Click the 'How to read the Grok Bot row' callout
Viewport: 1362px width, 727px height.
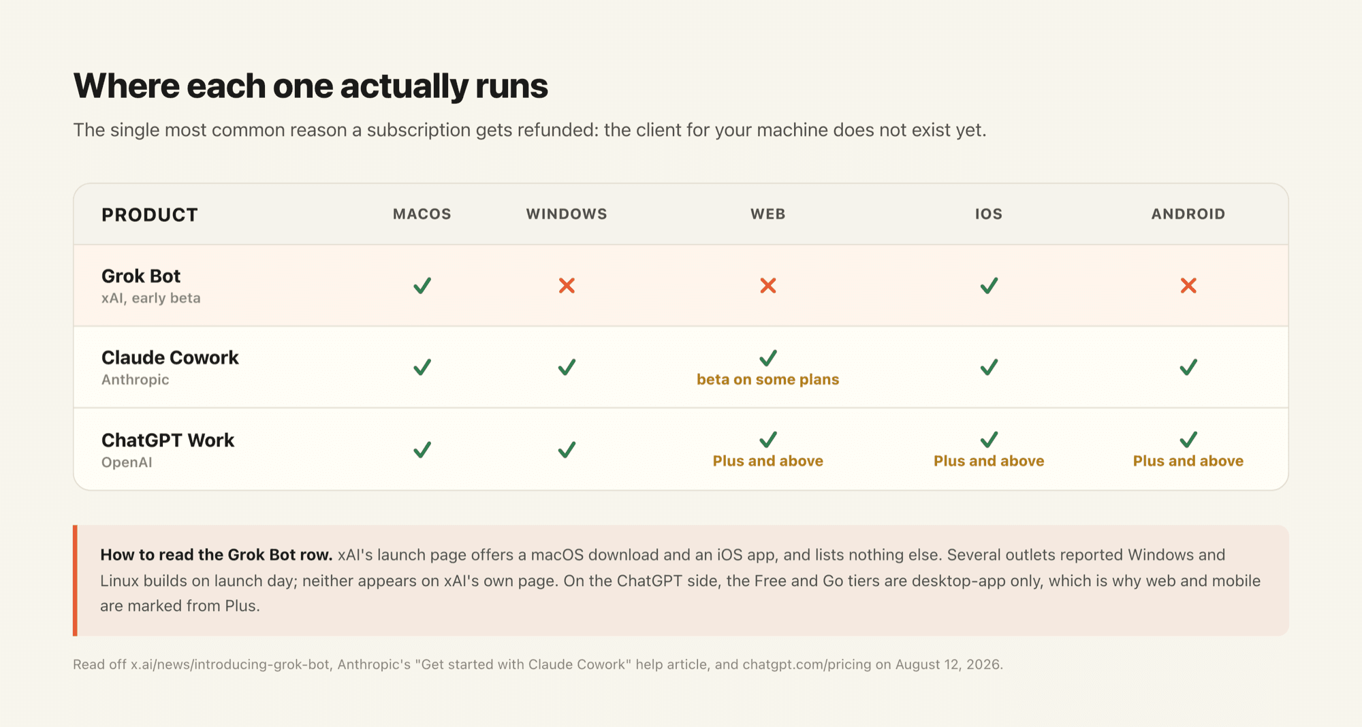pos(681,581)
